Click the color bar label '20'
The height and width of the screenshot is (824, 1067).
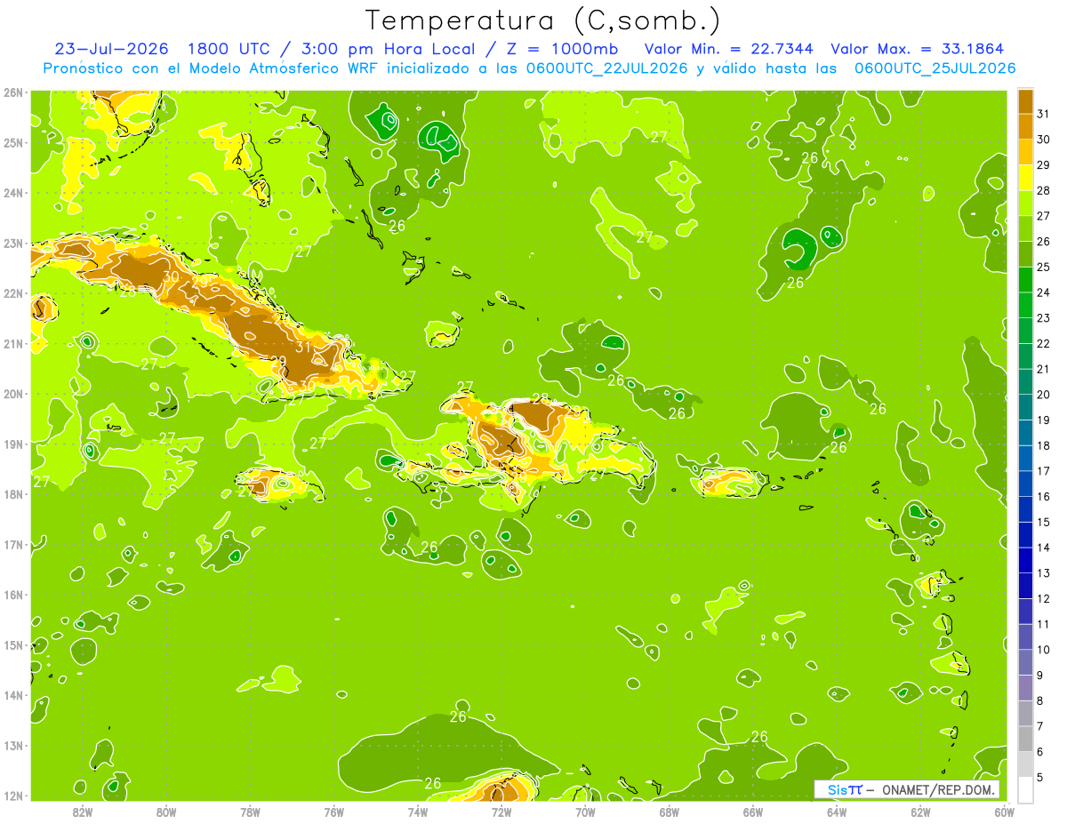[1044, 394]
